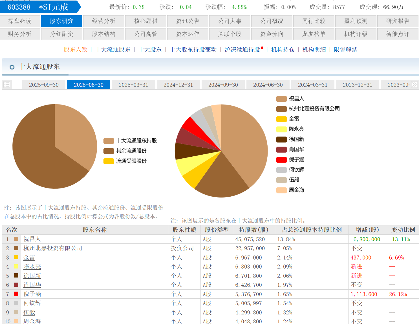Open shareholder link 杭州北嘉投资有限公司
419x324 pixels.
click(53, 248)
